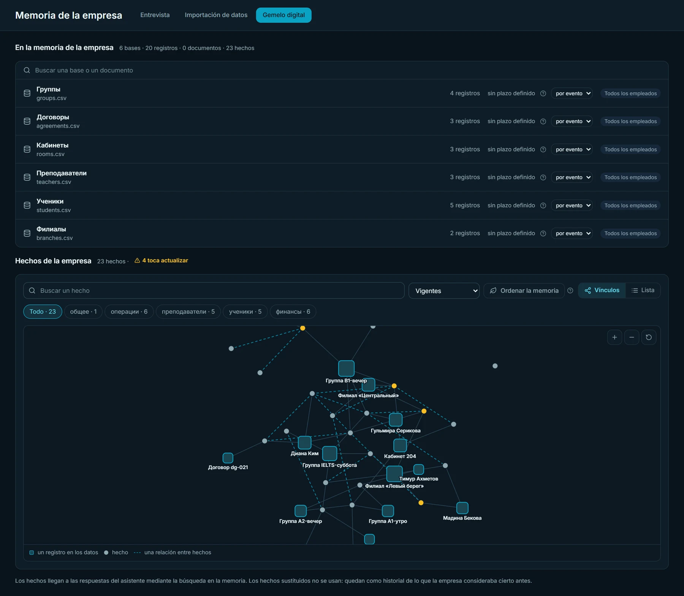Focus the Buscar un hecho search field
The image size is (684, 596).
pos(214,291)
